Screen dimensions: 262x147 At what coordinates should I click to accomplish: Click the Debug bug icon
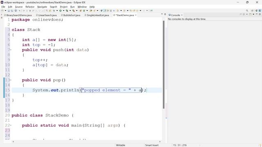[x=54, y=11]
